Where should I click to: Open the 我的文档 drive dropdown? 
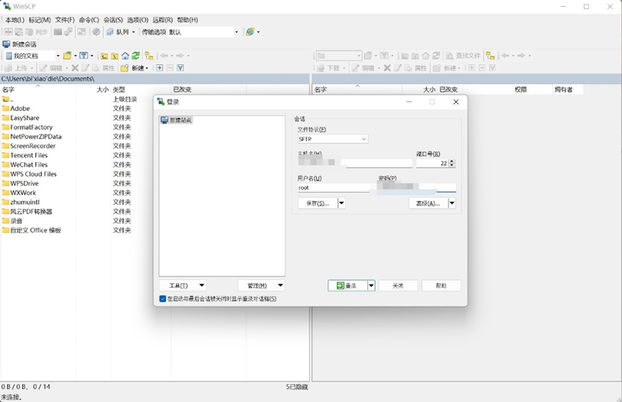[57, 56]
